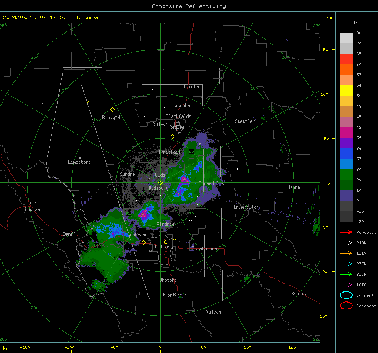
Task: Click the Brooks town label
Action: click(299, 294)
